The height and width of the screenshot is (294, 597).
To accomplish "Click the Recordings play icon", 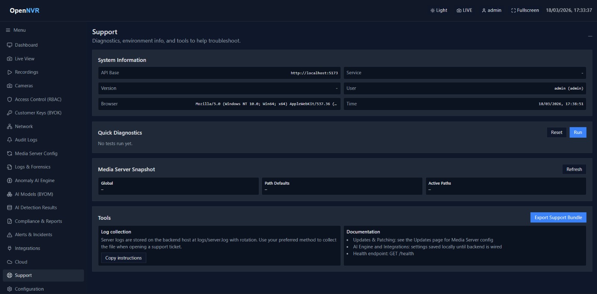I will [x=10, y=72].
